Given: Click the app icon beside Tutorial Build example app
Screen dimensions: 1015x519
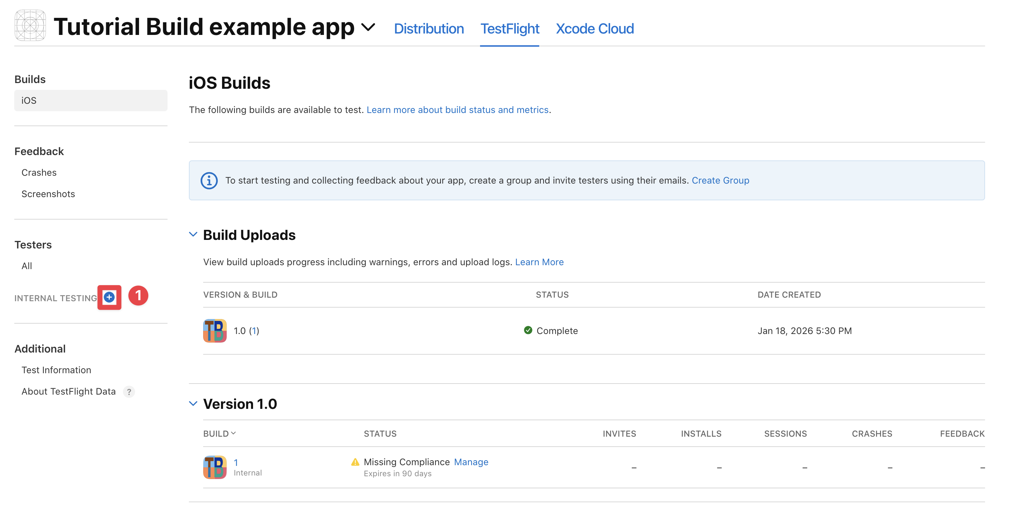Looking at the screenshot, I should (x=30, y=25).
